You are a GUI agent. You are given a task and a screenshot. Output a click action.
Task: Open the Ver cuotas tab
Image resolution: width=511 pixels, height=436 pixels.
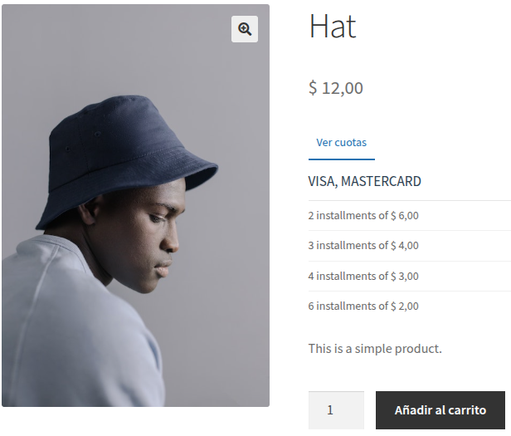click(341, 143)
